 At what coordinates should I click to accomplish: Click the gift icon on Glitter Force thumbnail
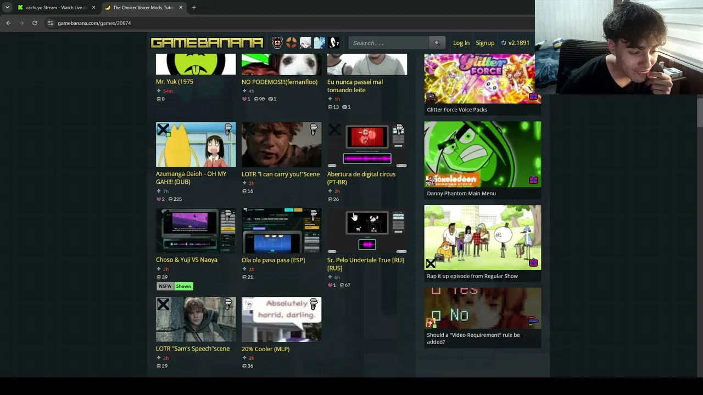click(533, 97)
